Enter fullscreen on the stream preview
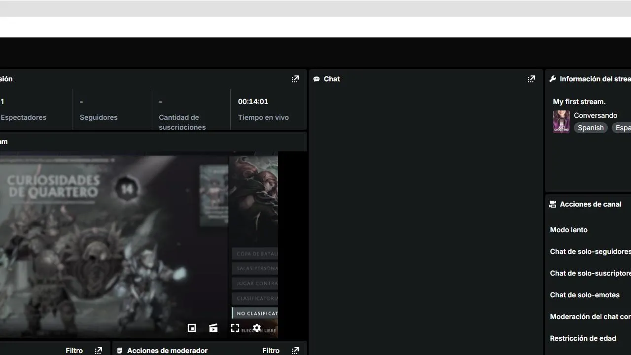The image size is (631, 355). click(235, 328)
